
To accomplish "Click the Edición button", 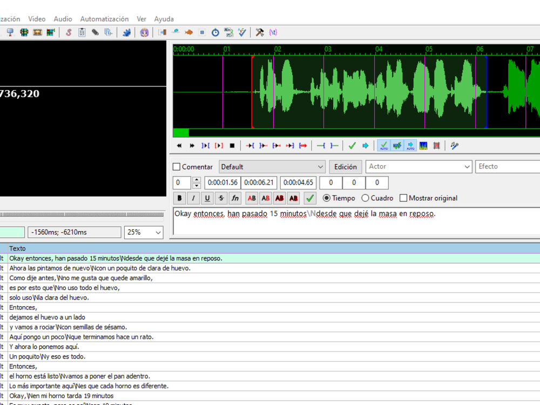I will (x=346, y=167).
